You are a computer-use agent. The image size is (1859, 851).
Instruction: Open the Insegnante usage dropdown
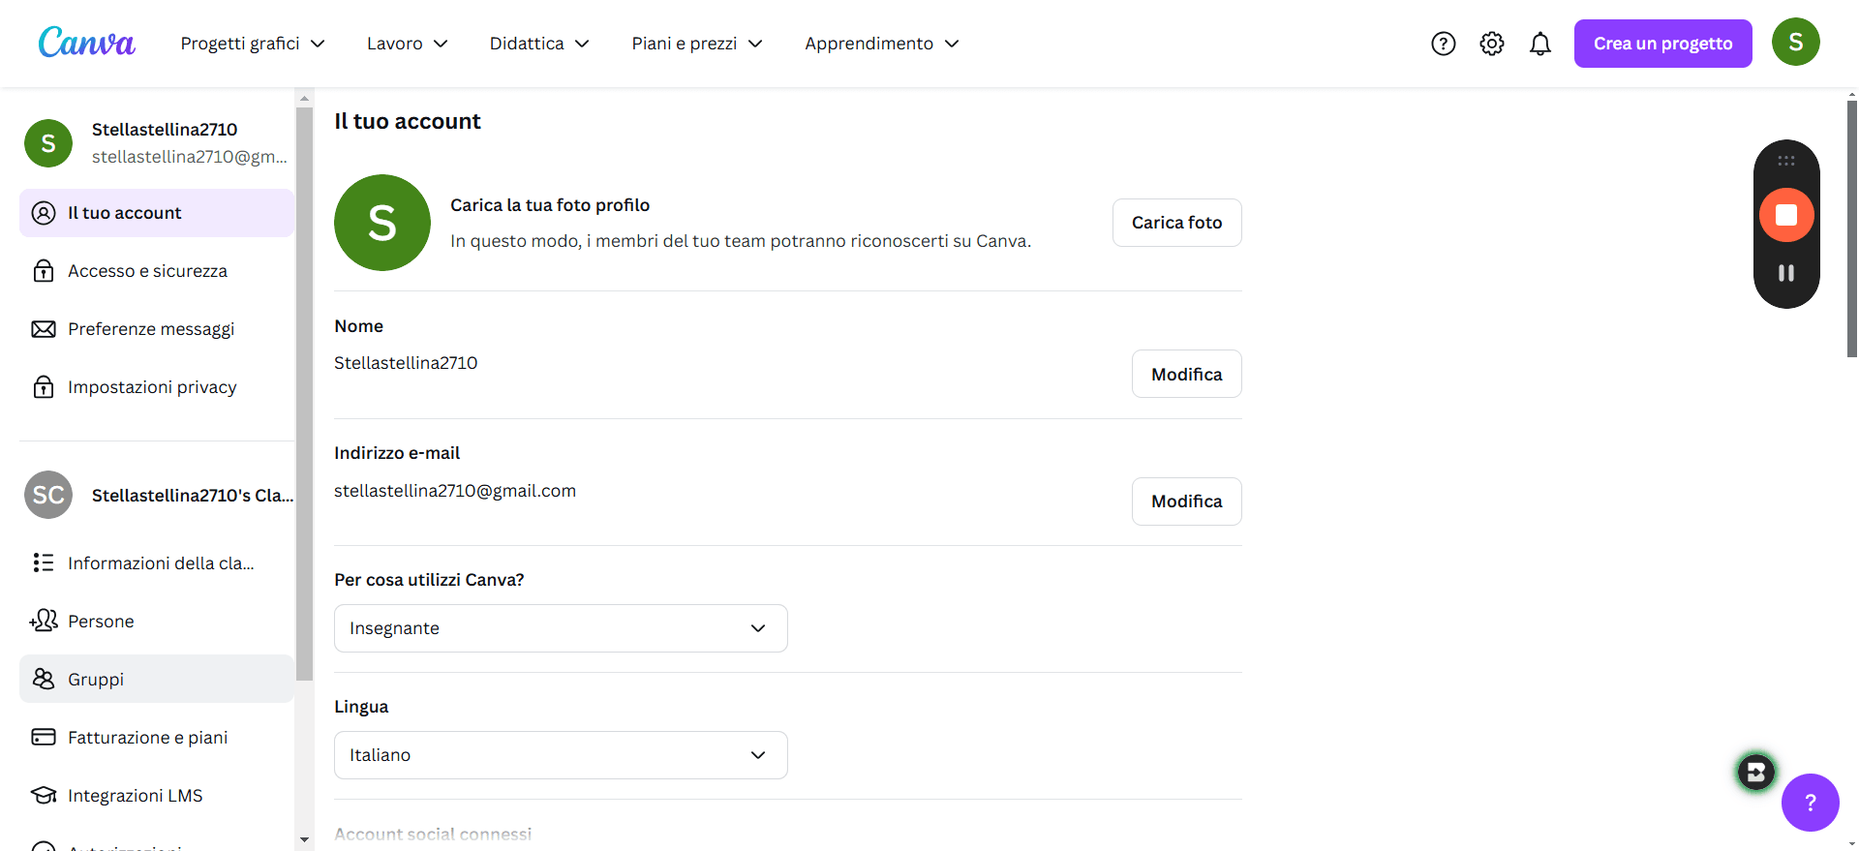tap(561, 628)
